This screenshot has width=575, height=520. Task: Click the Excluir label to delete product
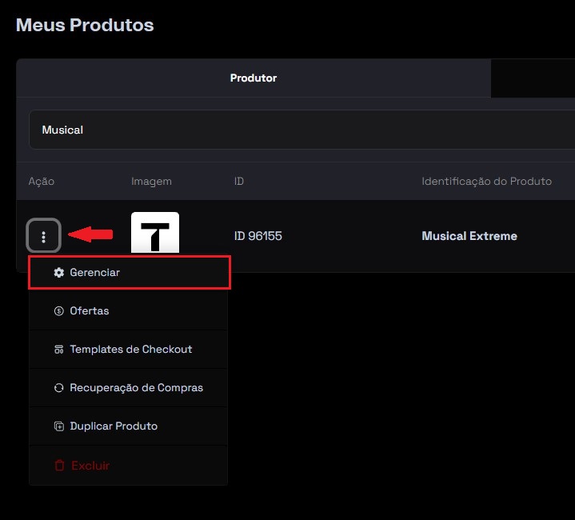click(90, 466)
